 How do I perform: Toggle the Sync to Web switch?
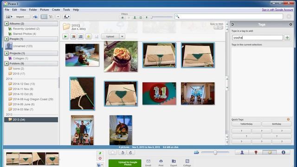(x=219, y=28)
